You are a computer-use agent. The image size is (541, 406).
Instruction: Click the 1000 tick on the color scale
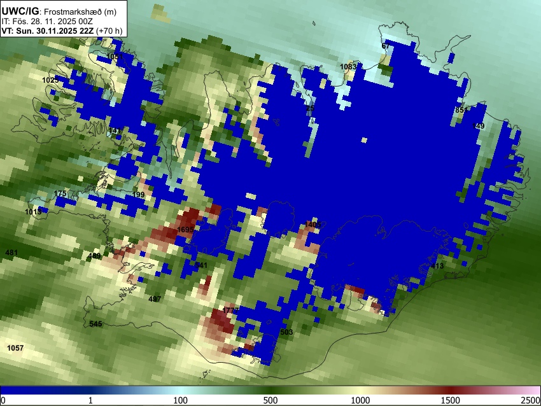[360, 400]
